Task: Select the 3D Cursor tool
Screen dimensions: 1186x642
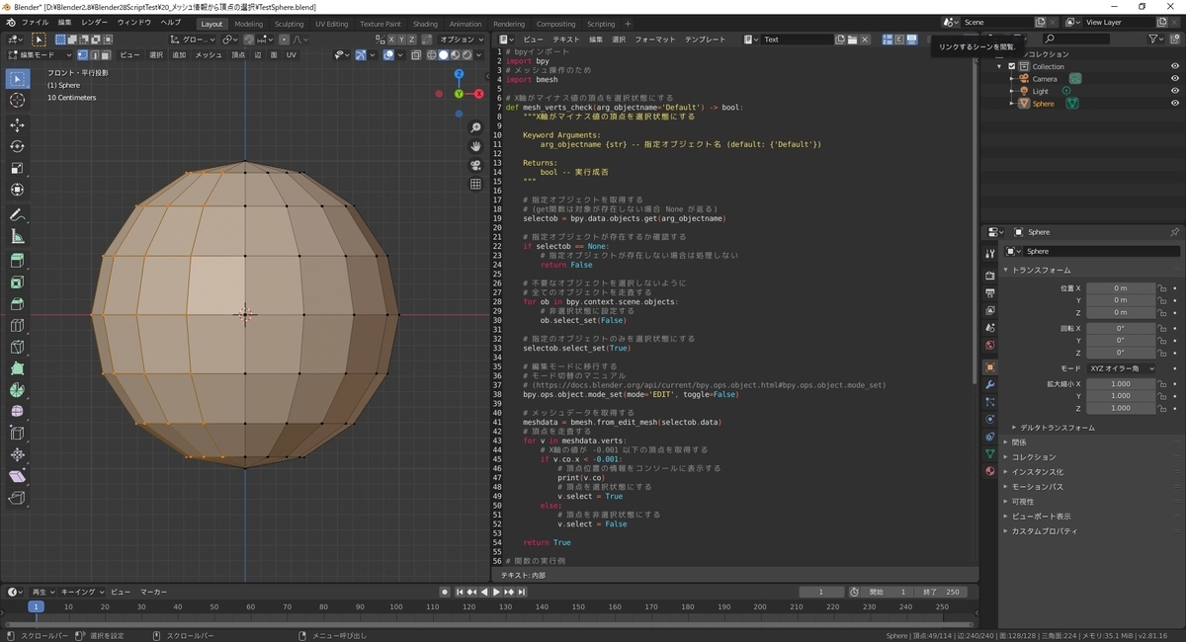Action: coord(17,101)
